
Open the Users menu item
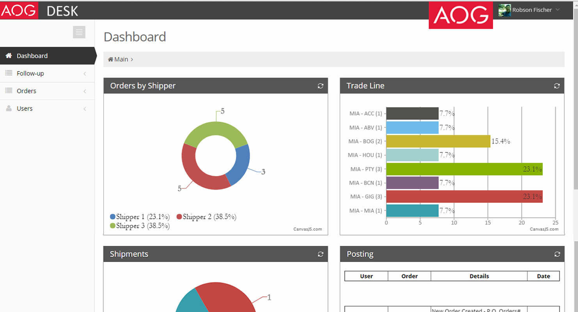coord(47,108)
